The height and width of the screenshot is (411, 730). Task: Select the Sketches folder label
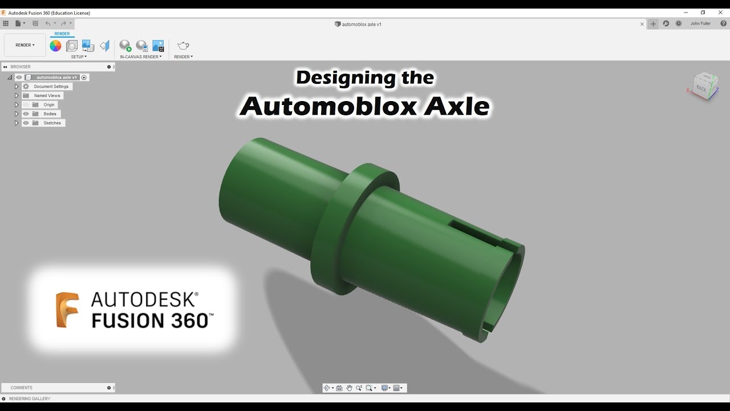pyautogui.click(x=52, y=123)
